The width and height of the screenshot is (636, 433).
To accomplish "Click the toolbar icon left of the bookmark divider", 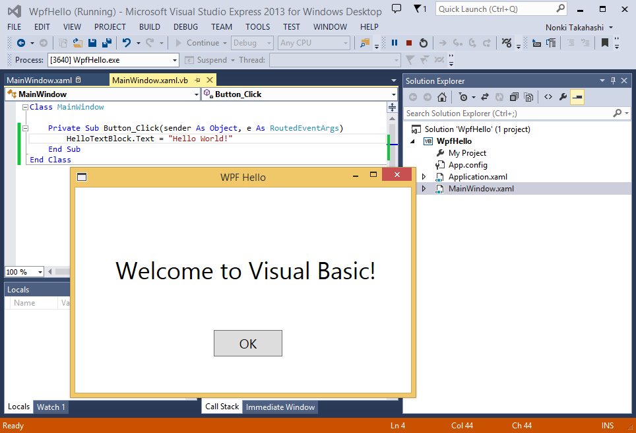I will point(585,43).
